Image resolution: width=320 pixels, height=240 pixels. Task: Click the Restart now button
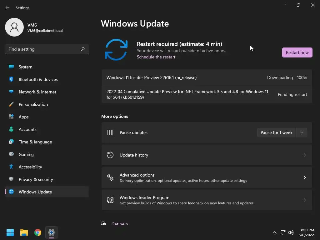click(297, 52)
